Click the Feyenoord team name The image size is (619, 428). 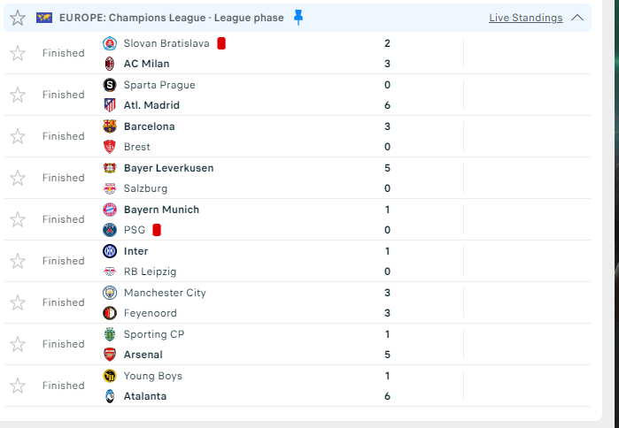click(x=151, y=313)
